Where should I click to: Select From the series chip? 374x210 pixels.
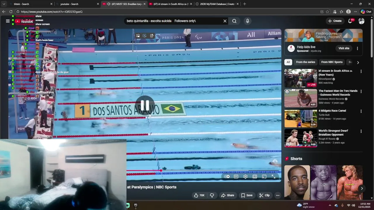coord(306,62)
